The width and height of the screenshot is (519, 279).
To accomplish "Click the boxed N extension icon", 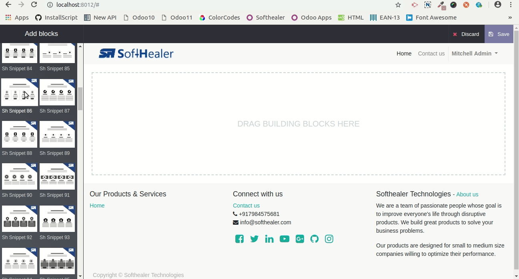I will tap(428, 5).
